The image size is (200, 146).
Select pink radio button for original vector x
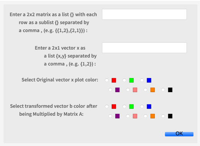[x=128, y=90]
